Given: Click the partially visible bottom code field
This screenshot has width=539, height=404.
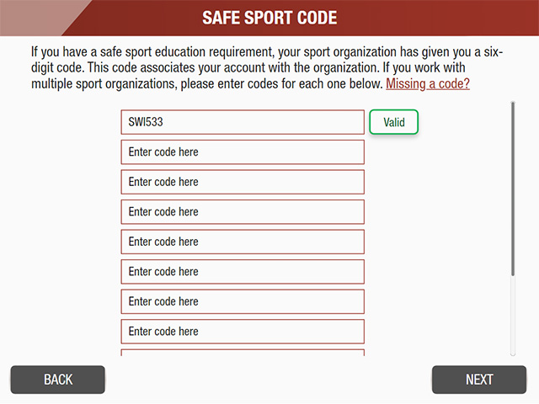Looking at the screenshot, I should [243, 353].
